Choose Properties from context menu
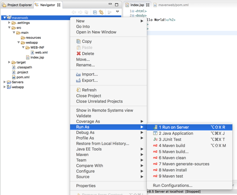Image resolution: width=237 pixels, height=195 pixels. [109, 186]
